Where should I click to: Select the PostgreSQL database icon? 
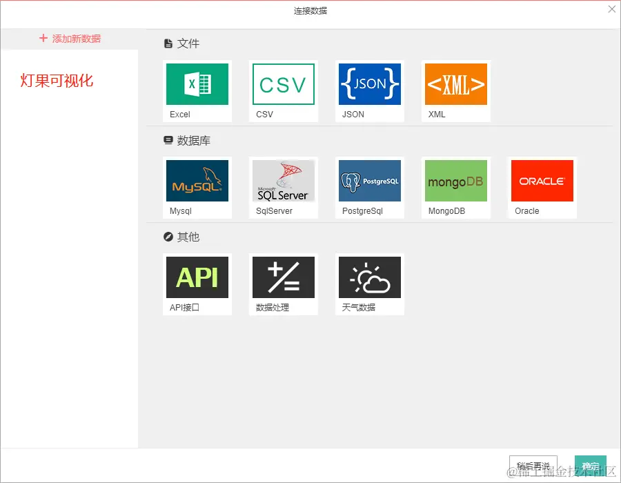370,181
